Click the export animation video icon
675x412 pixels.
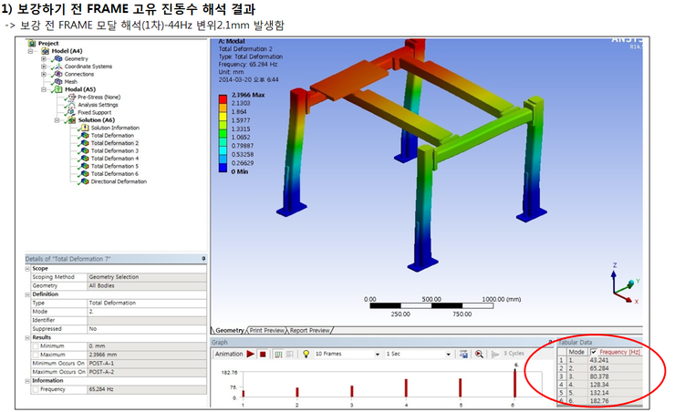pos(463,354)
